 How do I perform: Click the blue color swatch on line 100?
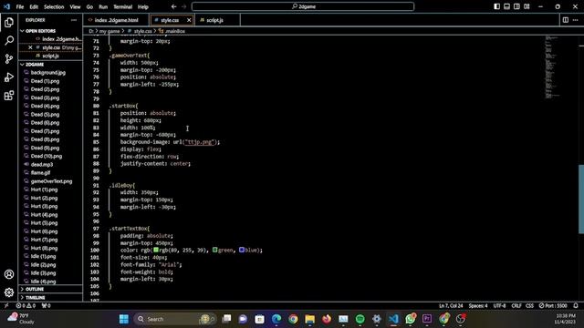point(242,250)
